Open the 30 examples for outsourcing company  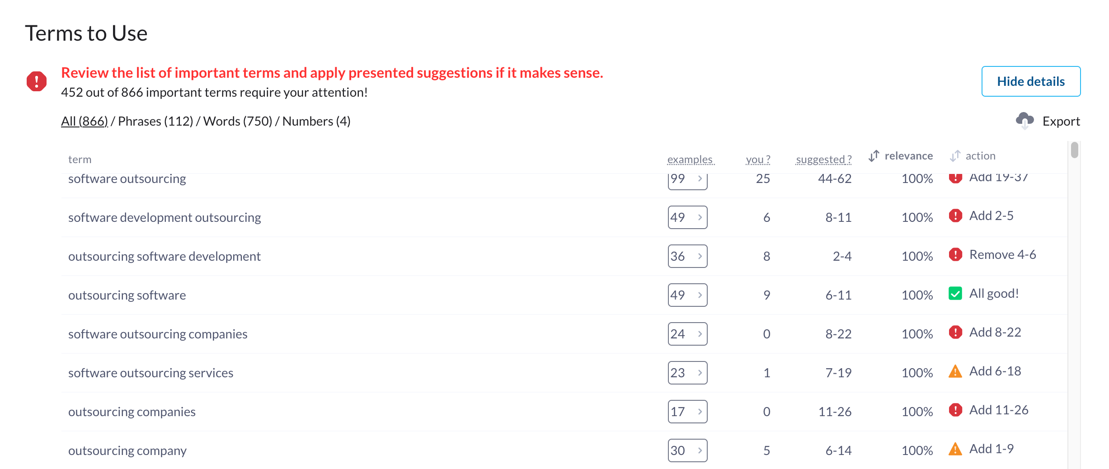point(687,450)
